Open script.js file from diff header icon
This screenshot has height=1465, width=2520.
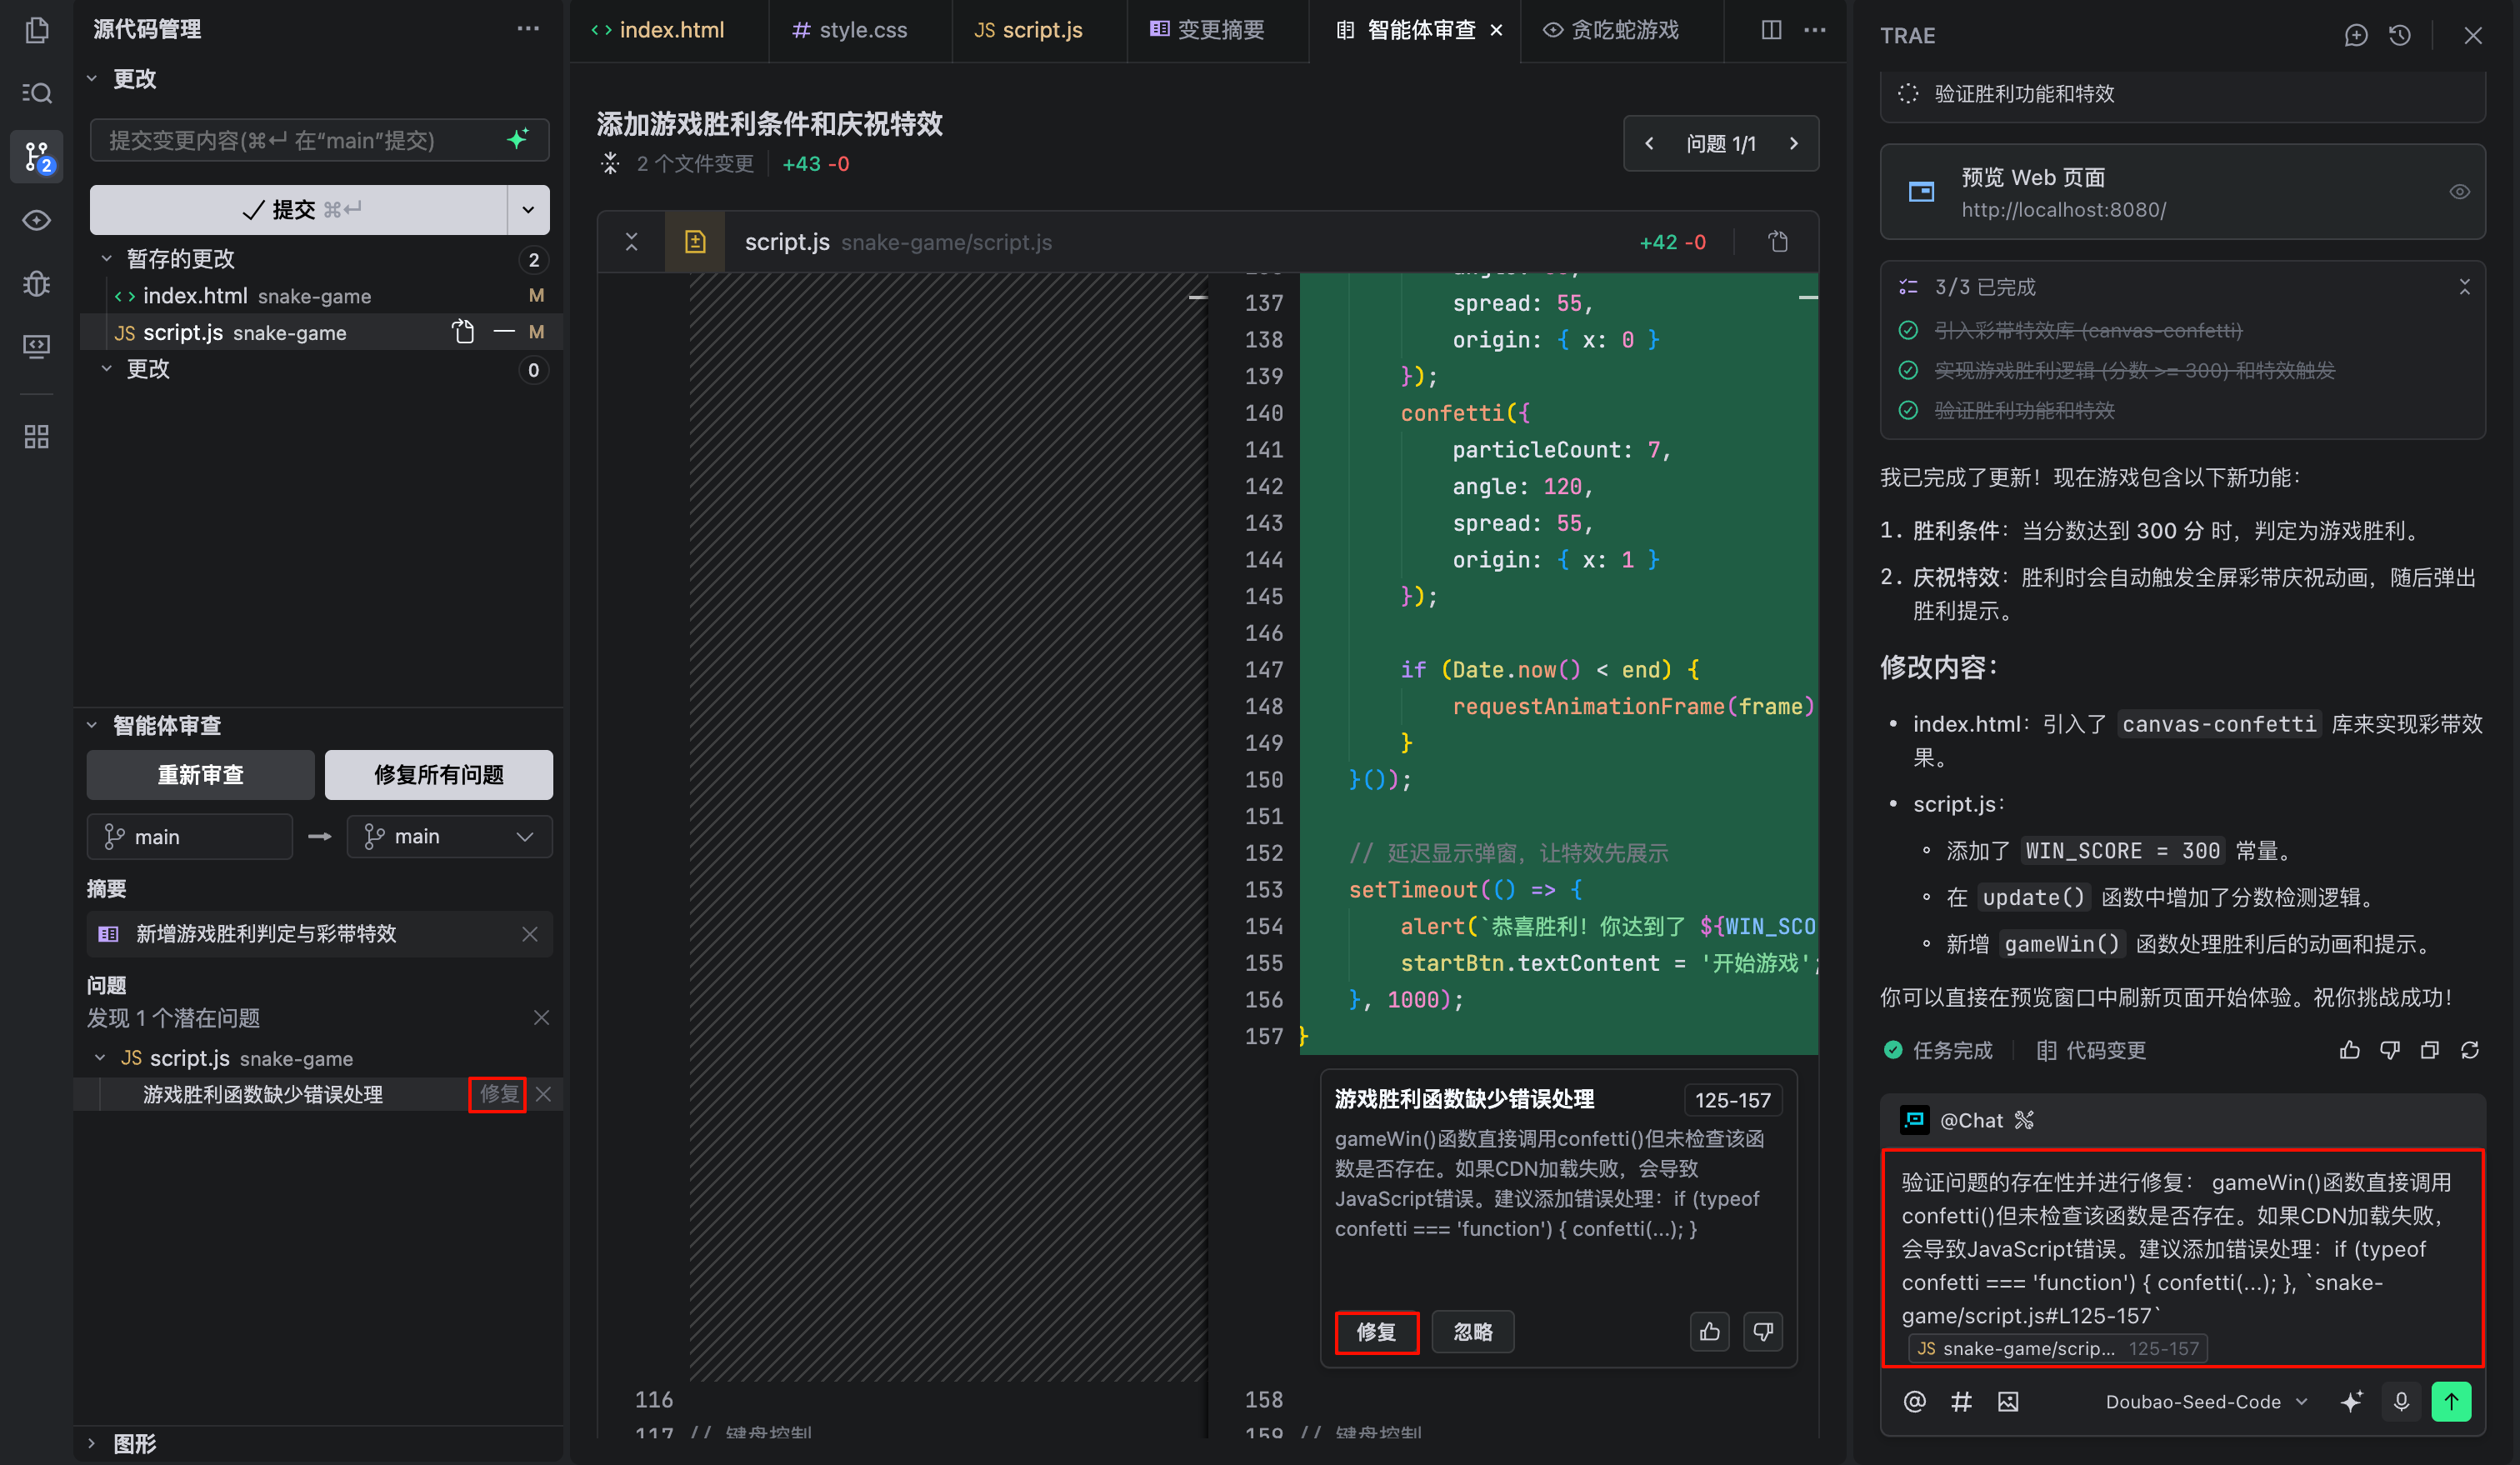1778,242
